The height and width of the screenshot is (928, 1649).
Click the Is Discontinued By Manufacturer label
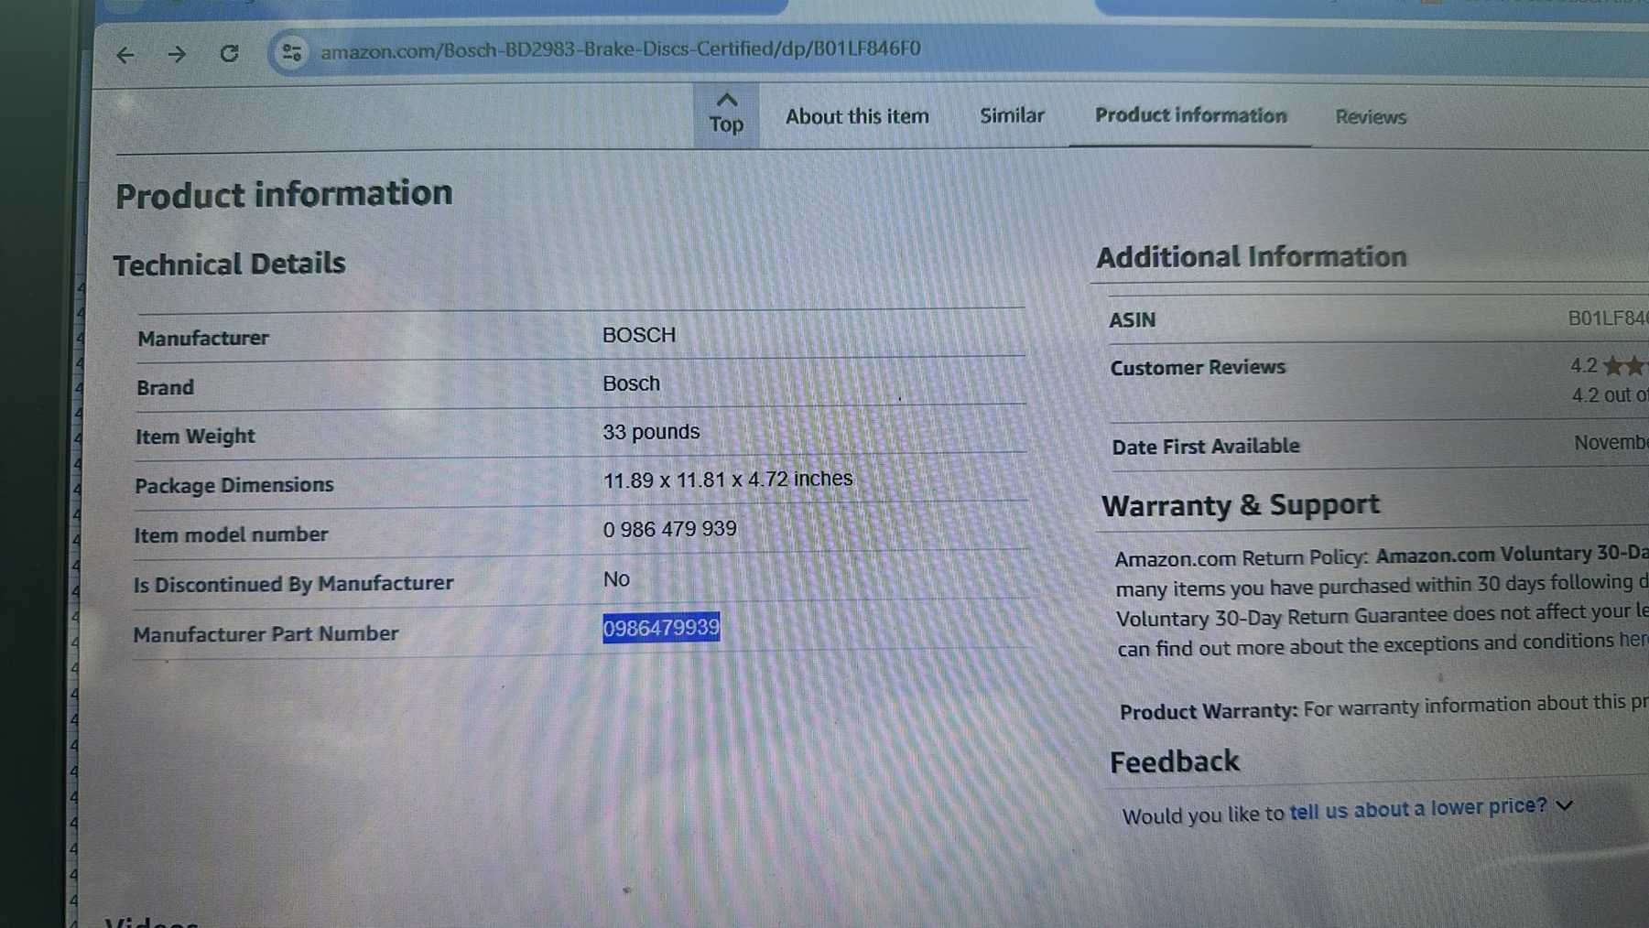click(x=293, y=584)
